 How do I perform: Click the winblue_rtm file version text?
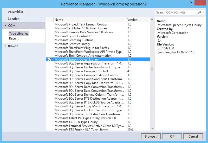pyautogui.click(x=176, y=52)
